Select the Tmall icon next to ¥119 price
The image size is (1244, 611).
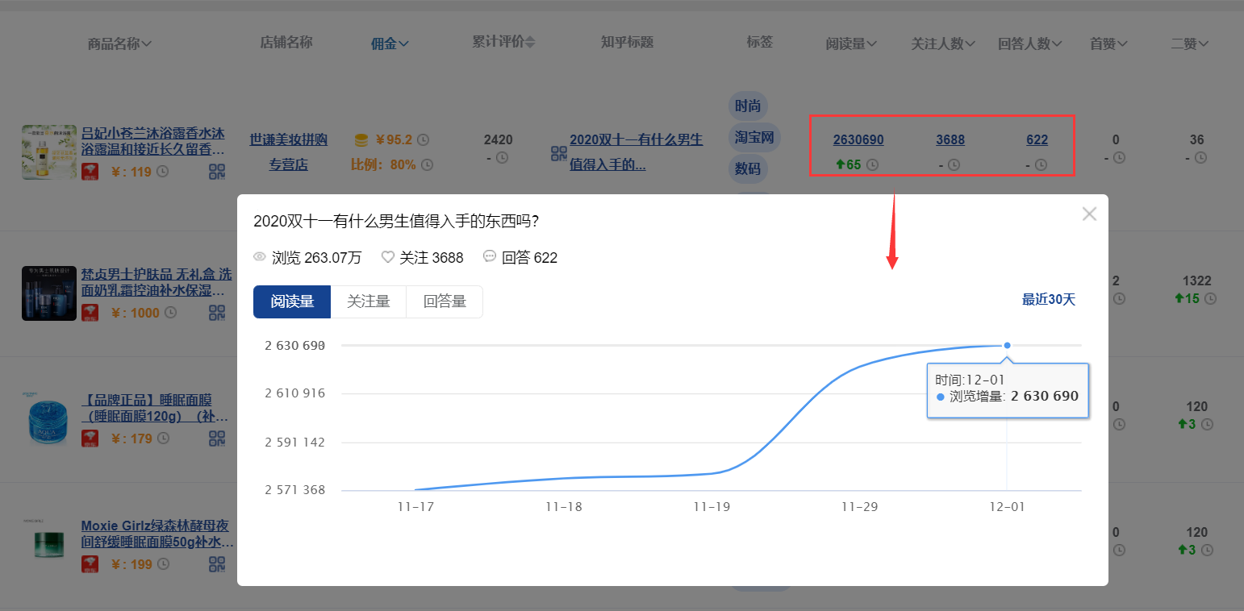click(90, 172)
